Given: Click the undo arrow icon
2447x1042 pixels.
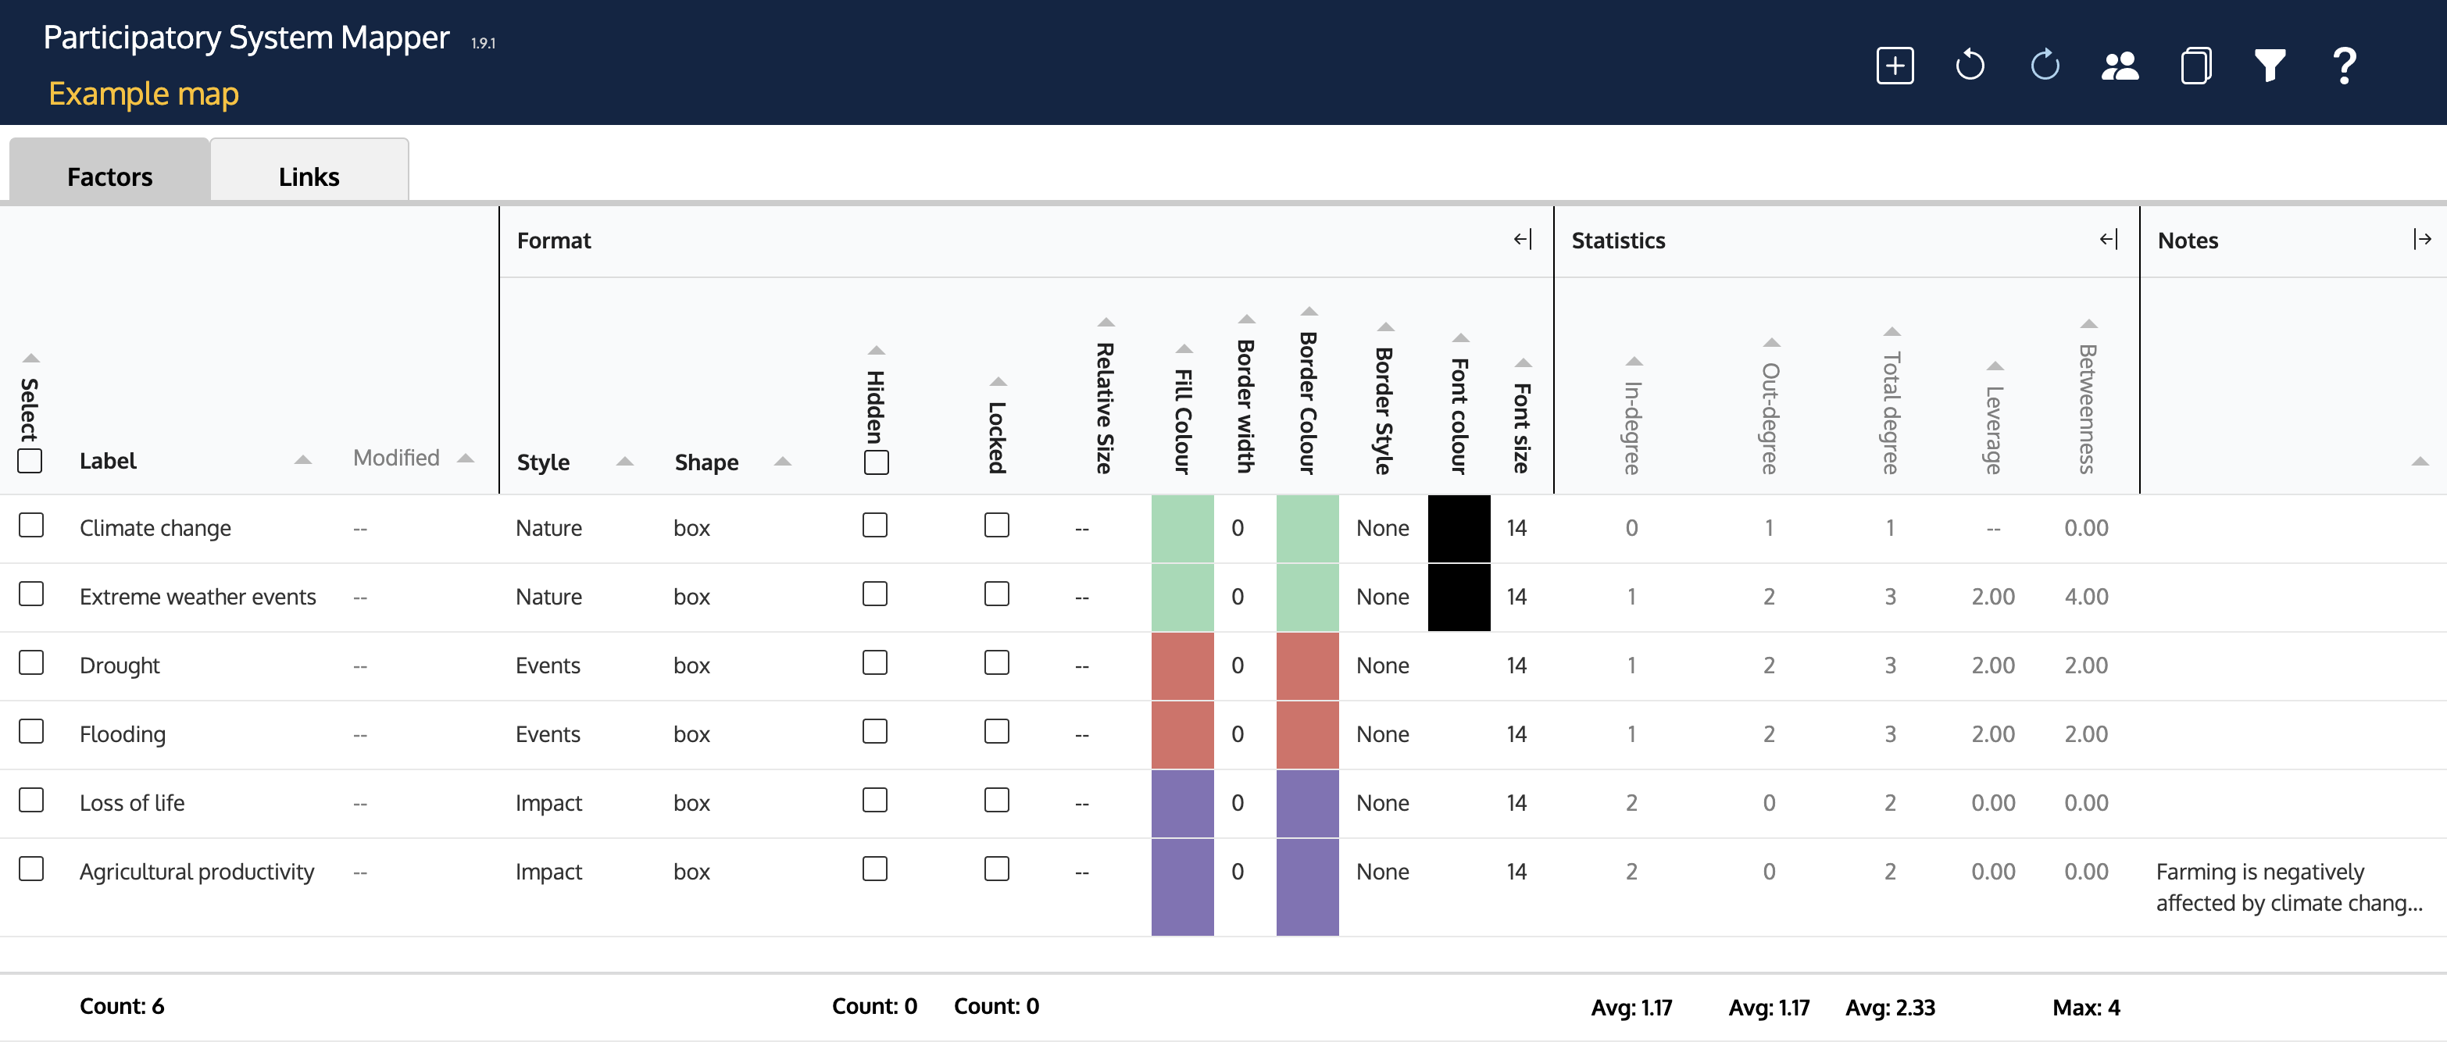Looking at the screenshot, I should coord(1969,66).
